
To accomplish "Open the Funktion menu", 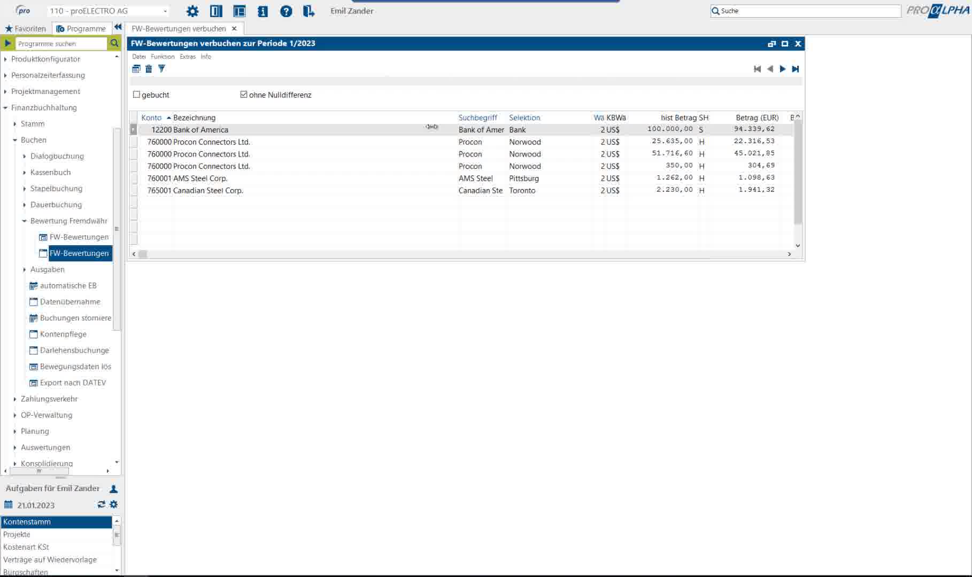I will tap(163, 57).
